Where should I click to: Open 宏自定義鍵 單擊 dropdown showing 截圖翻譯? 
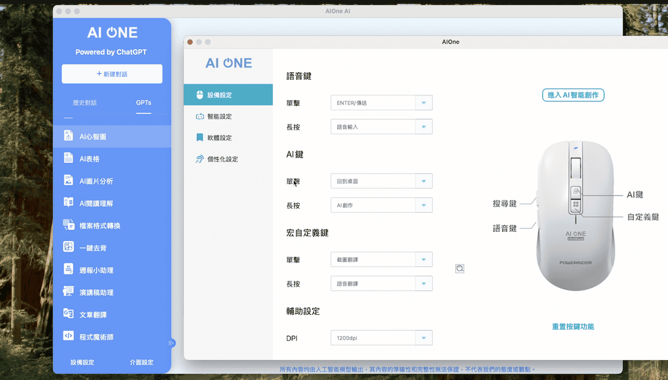[x=381, y=260]
